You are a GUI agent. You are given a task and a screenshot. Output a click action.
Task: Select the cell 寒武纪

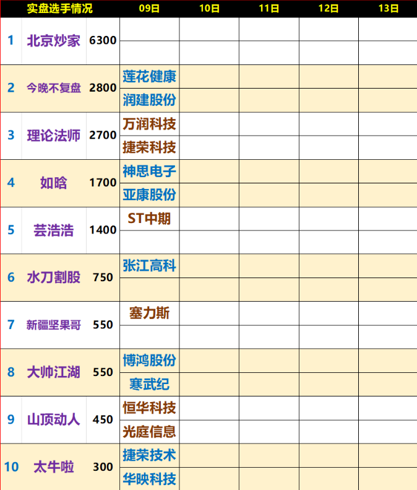(149, 384)
